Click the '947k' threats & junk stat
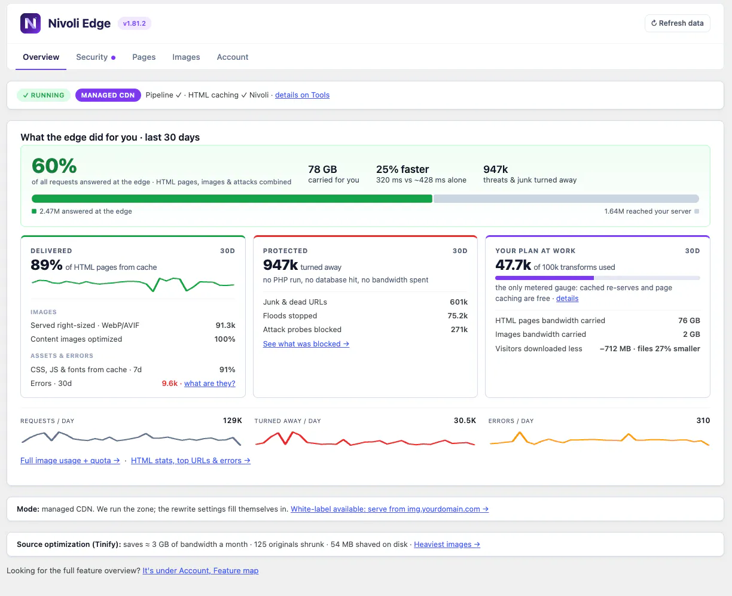This screenshot has width=732, height=596. [x=496, y=169]
